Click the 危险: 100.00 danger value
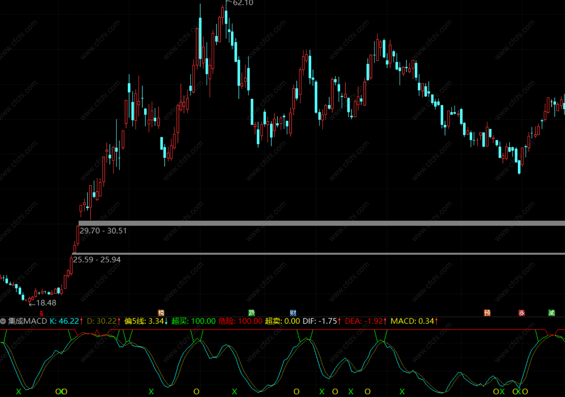 click(x=240, y=321)
